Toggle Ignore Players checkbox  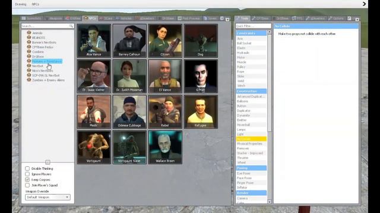coord(27,174)
